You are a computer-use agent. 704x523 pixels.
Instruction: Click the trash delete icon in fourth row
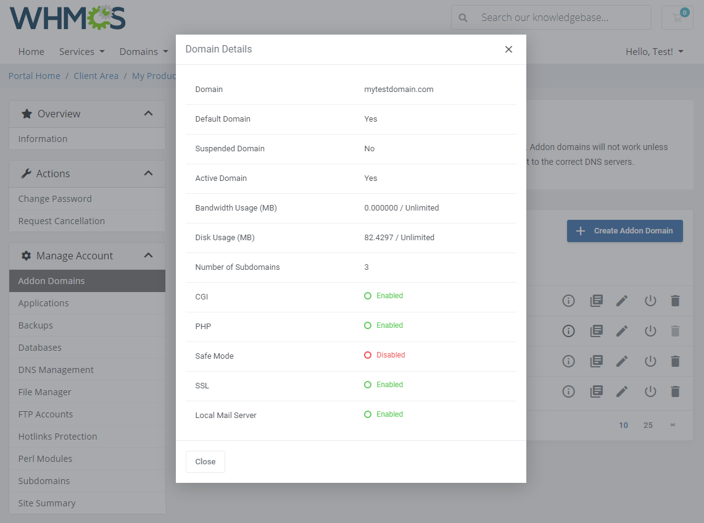point(675,391)
